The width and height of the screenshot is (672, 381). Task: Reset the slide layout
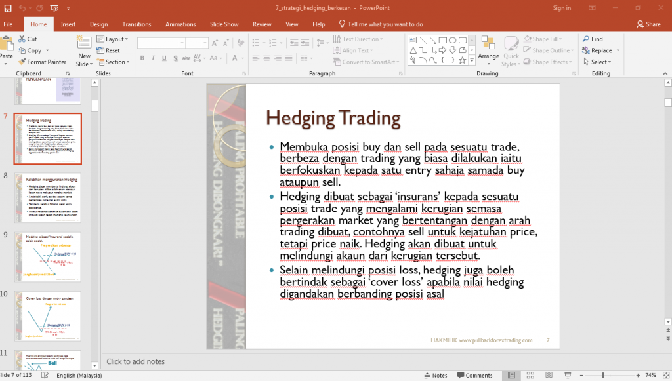pos(108,50)
